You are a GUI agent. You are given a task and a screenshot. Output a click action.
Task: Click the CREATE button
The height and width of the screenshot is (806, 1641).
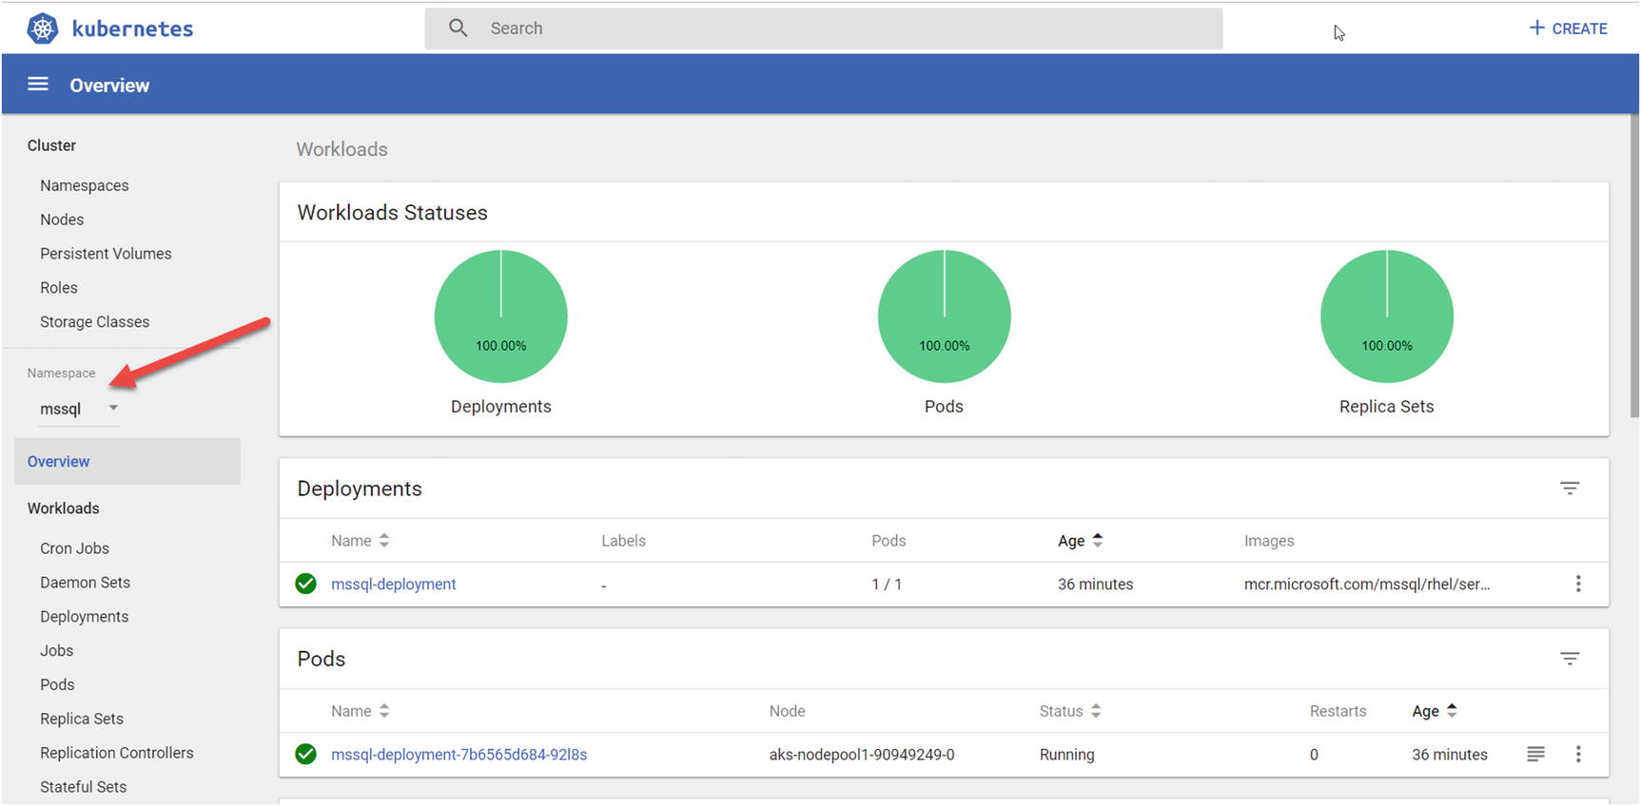click(x=1568, y=29)
